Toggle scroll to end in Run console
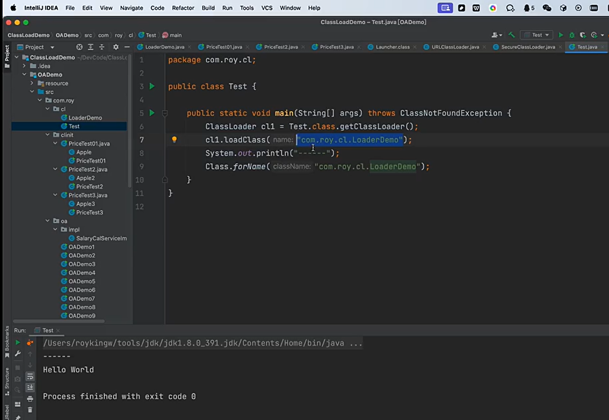 pyautogui.click(x=30, y=388)
